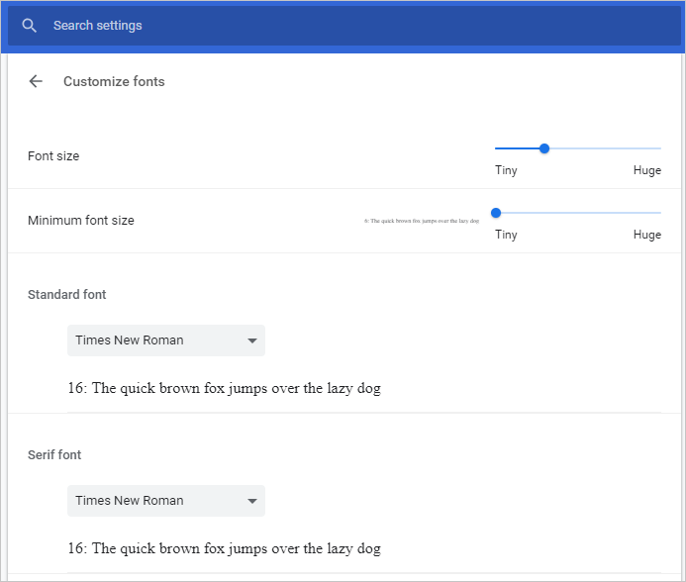Click Tiny label under Font size slider
686x582 pixels.
[506, 170]
